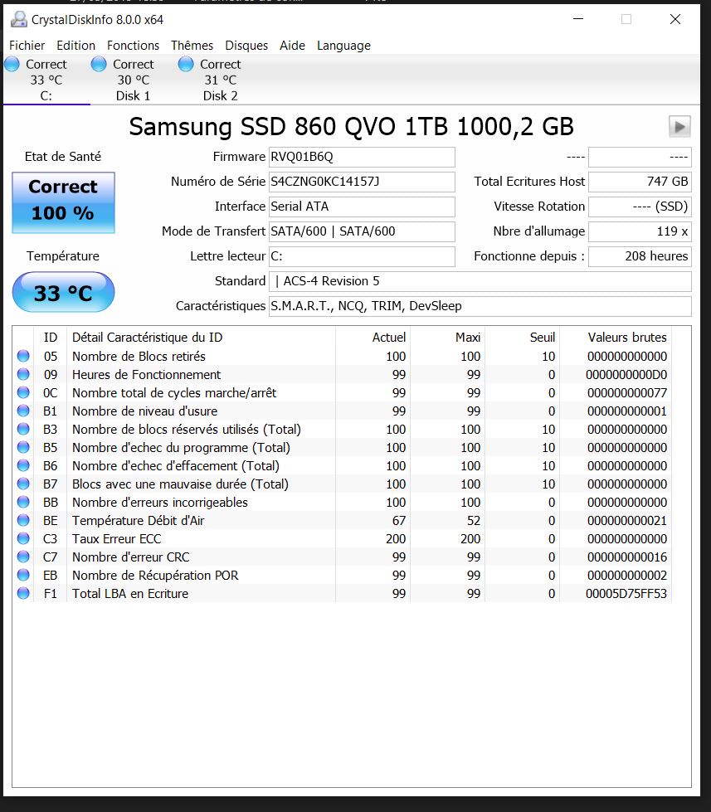
Task: Click the Correct 100 % health status button
Action: point(63,202)
